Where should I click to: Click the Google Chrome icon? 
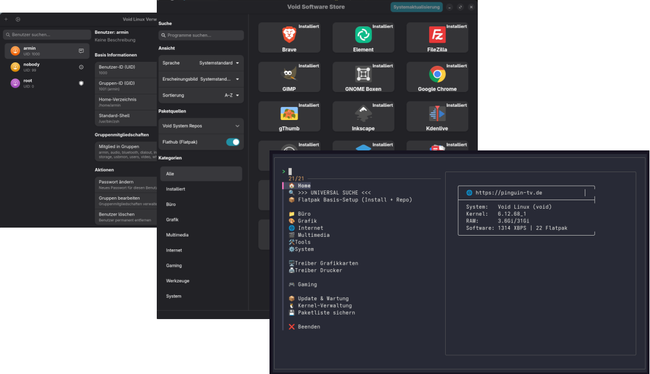click(437, 74)
